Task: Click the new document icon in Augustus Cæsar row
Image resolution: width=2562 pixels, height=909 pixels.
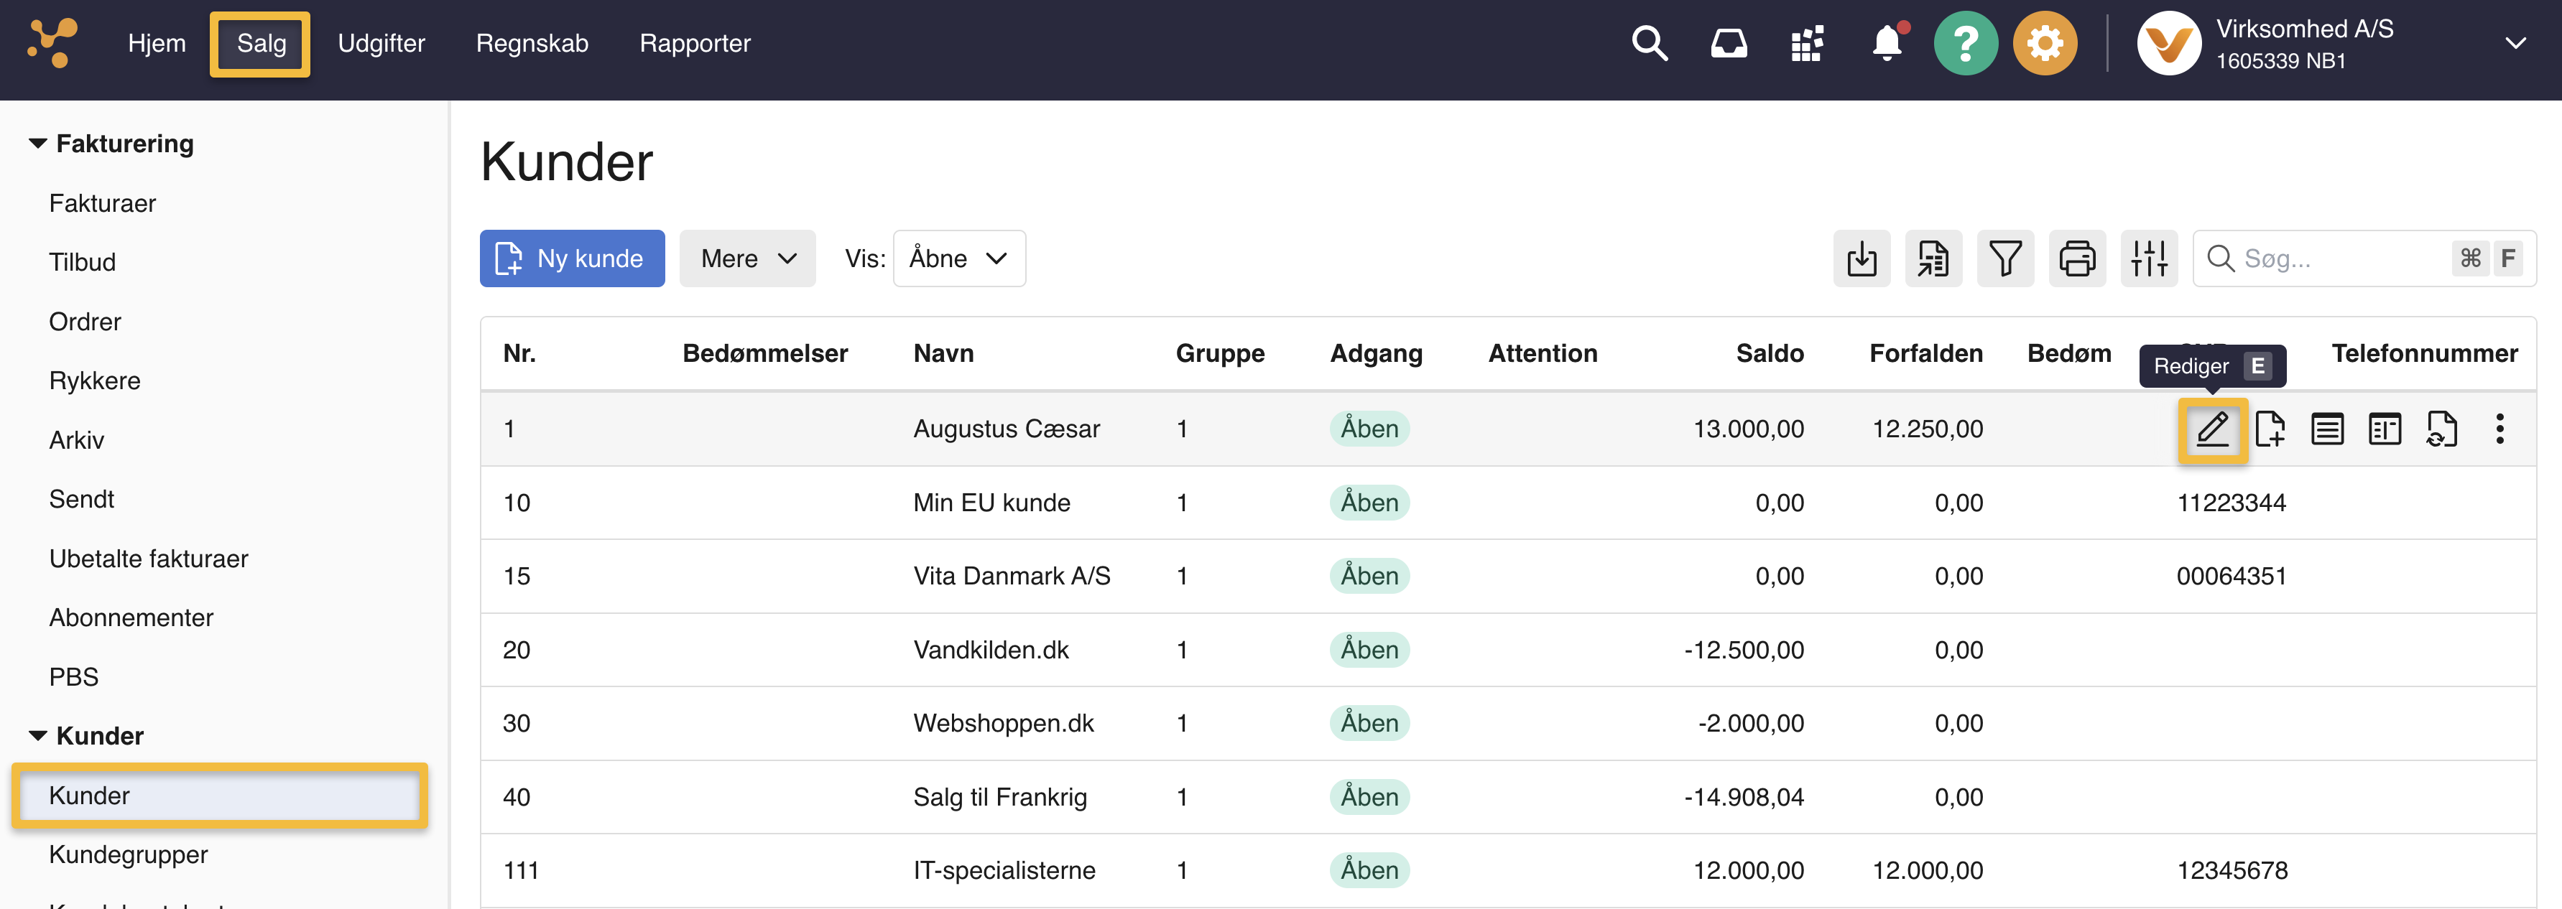Action: point(2270,429)
